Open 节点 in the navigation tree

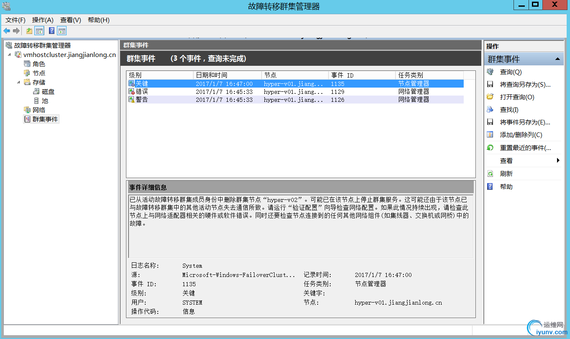click(x=39, y=73)
